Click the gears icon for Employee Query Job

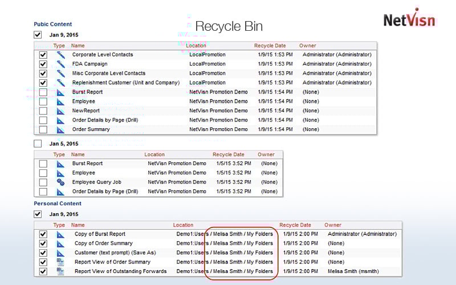(x=60, y=182)
